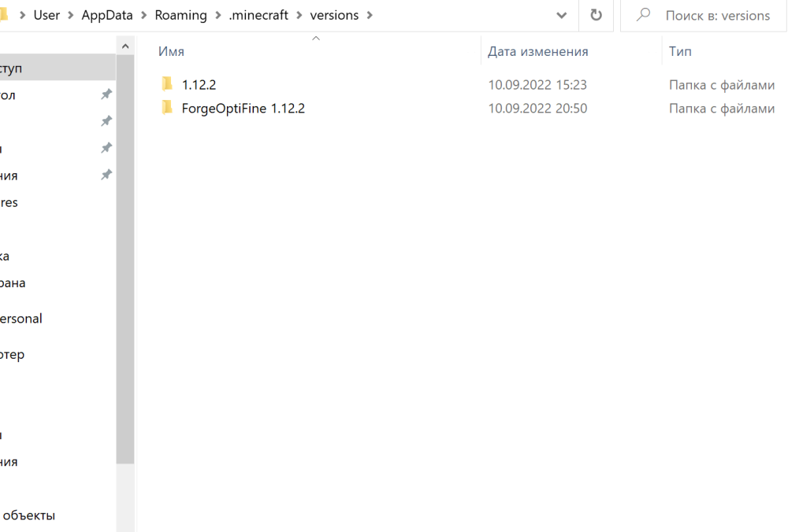This screenshot has height=532, width=788.
Task: Navigate to .minecraft in breadcrumb
Action: point(258,16)
